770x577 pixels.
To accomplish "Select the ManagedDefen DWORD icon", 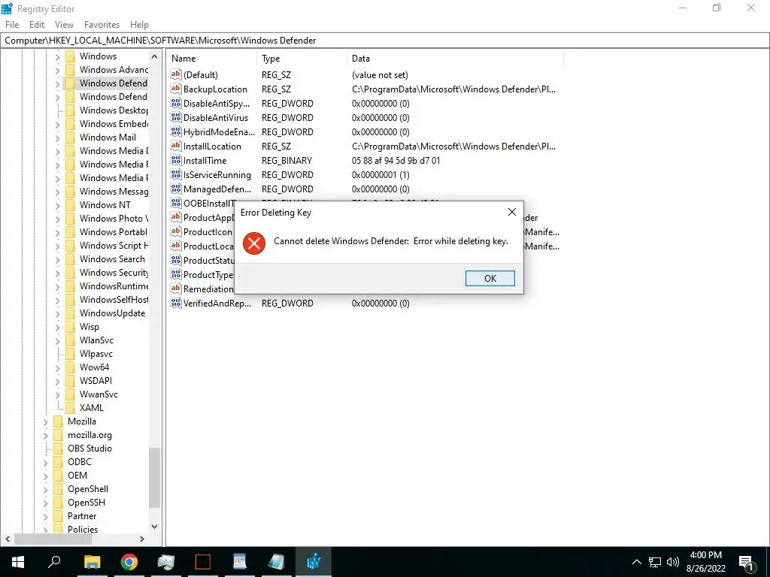I will coord(176,189).
